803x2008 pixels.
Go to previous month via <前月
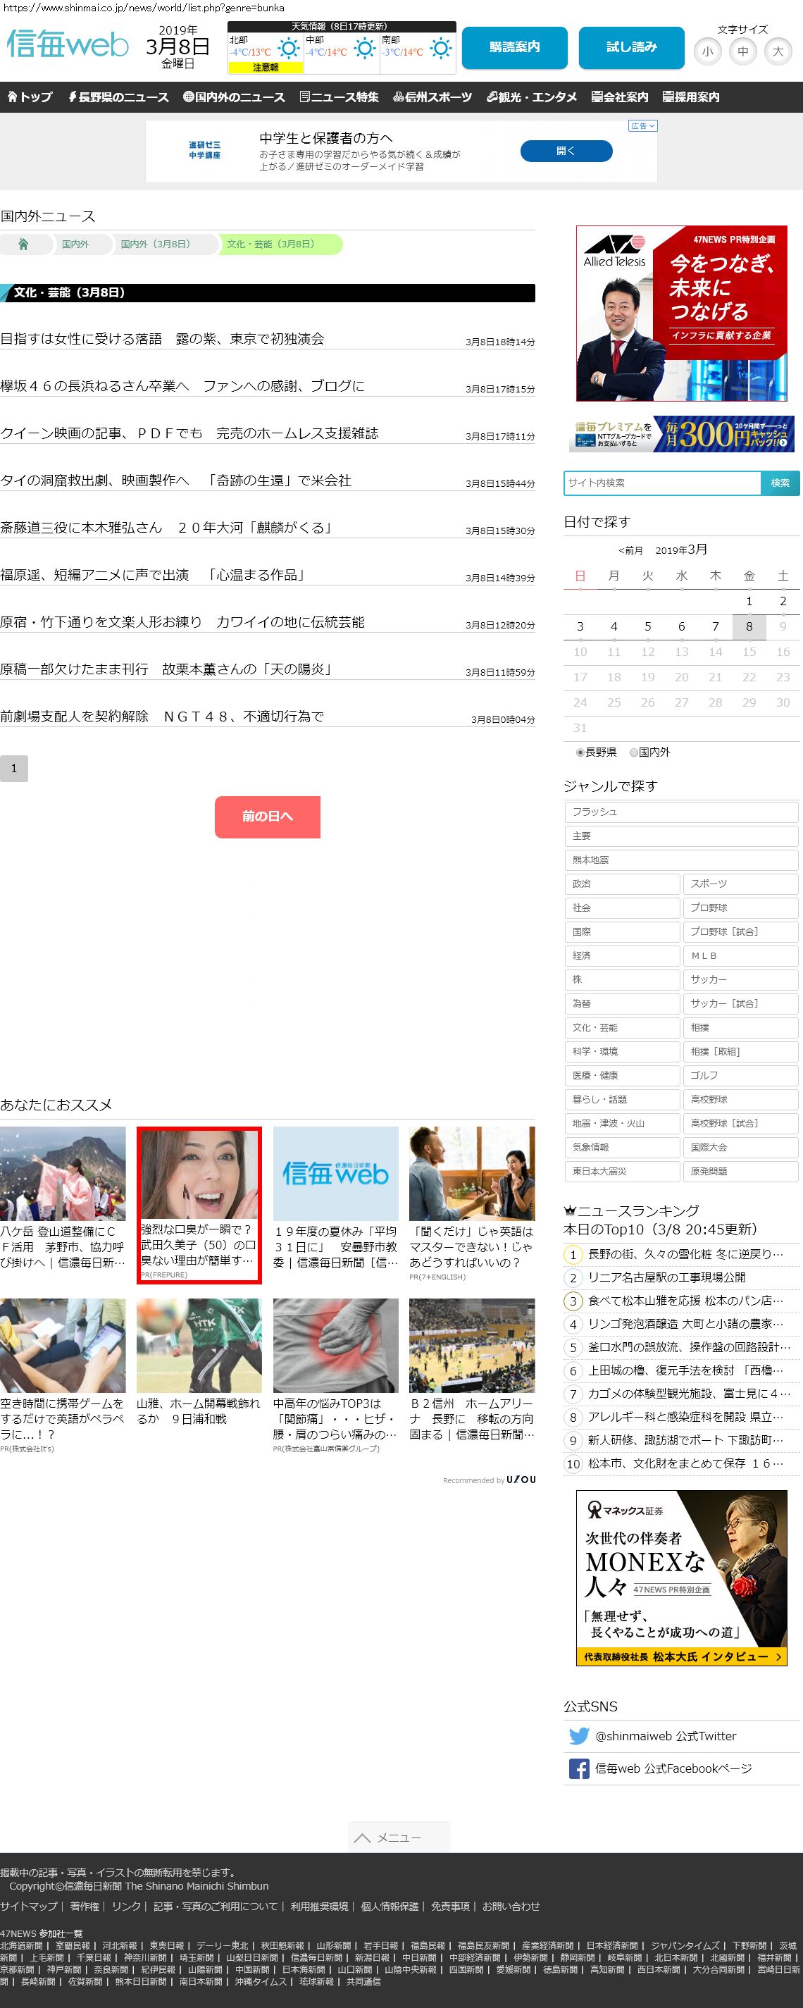pos(630,550)
